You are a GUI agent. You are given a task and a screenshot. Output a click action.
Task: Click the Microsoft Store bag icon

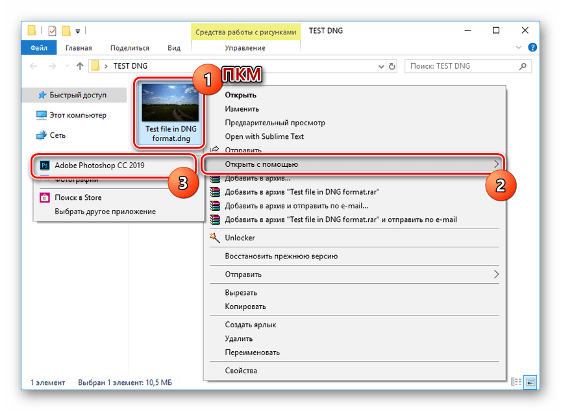(45, 197)
